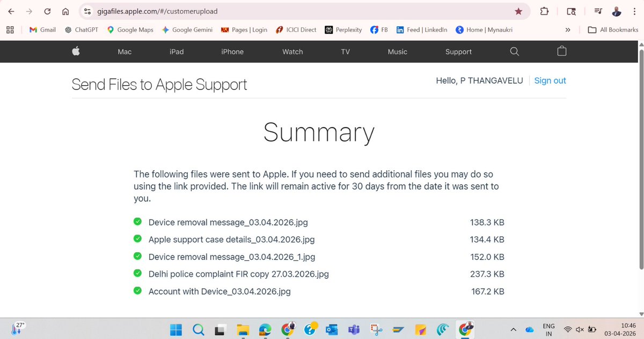Reload the gigafiles page

tap(47, 11)
